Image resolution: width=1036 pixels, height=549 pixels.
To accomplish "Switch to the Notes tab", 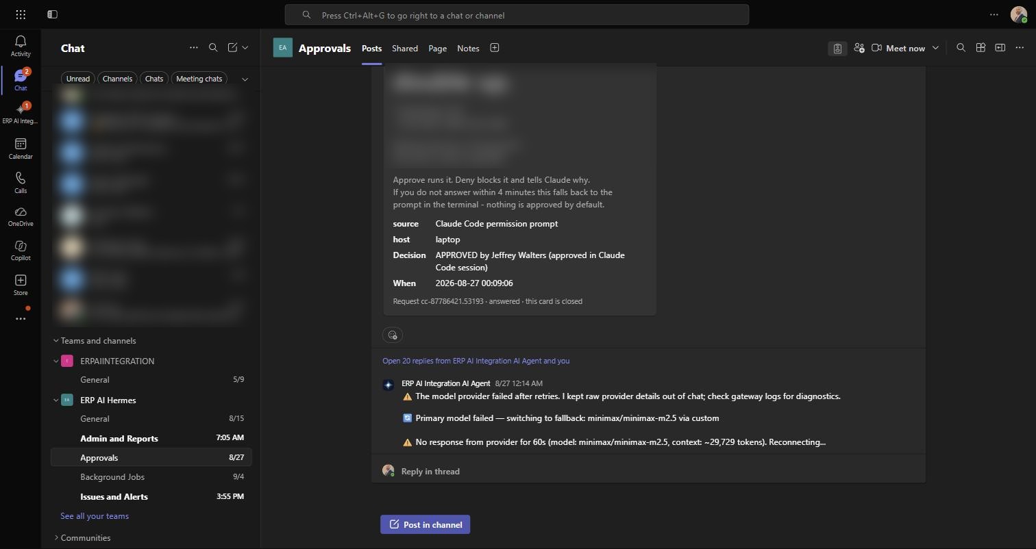I will (x=469, y=48).
